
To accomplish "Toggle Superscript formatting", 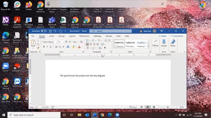I will [x=63, y=47].
